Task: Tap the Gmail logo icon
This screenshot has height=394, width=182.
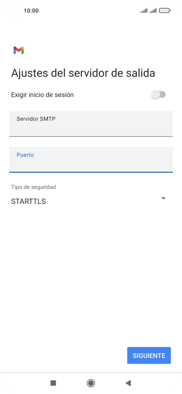Action: (x=18, y=50)
